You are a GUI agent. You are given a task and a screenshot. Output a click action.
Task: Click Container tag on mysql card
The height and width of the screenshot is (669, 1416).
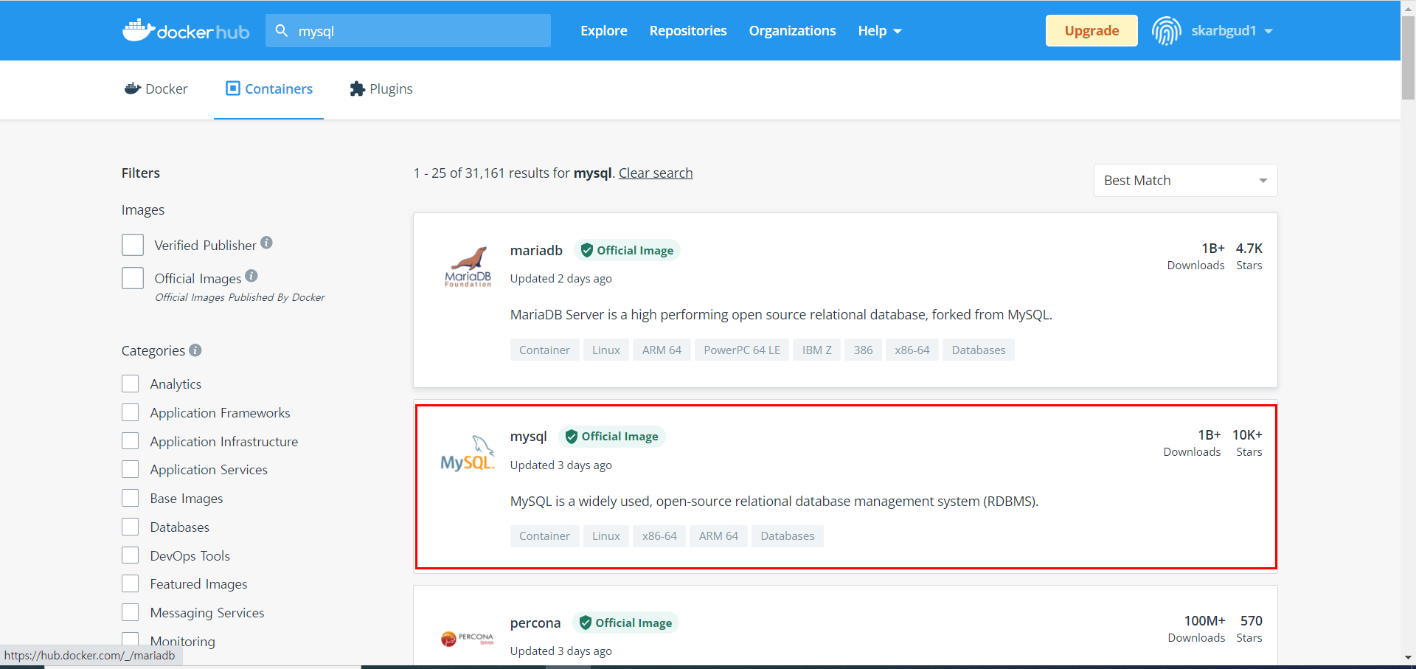[544, 536]
